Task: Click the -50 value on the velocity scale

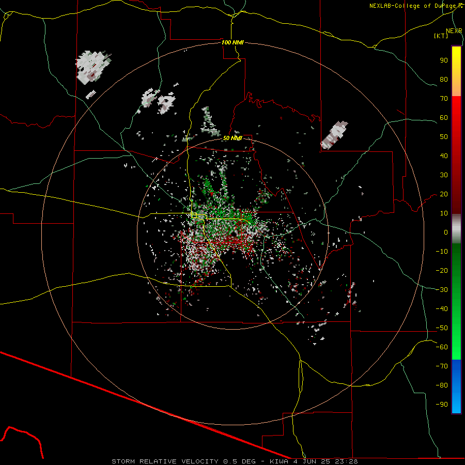Action: point(442,328)
